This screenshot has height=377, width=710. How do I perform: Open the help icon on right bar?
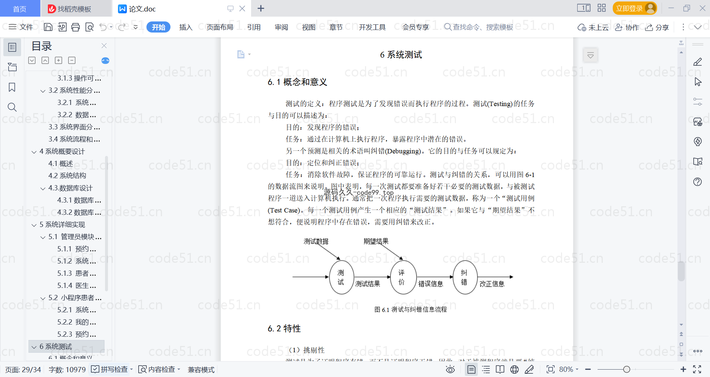(697, 181)
